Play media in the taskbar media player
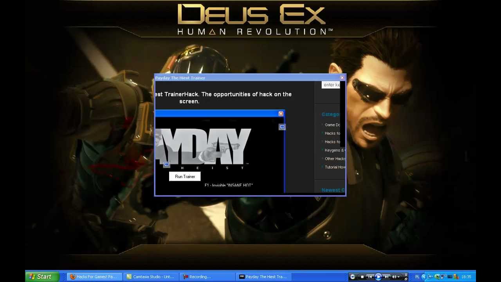The height and width of the screenshot is (282, 501). (x=378, y=277)
